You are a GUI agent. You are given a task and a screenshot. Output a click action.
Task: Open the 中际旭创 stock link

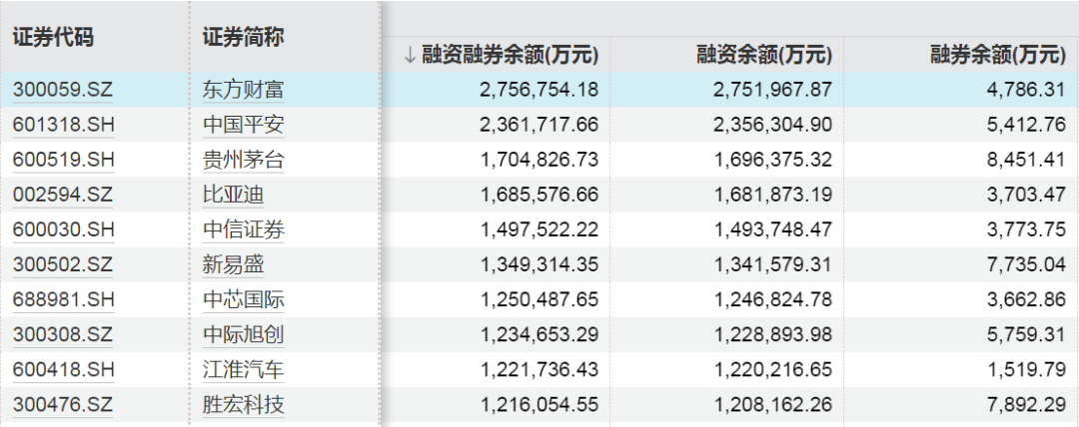(x=244, y=335)
